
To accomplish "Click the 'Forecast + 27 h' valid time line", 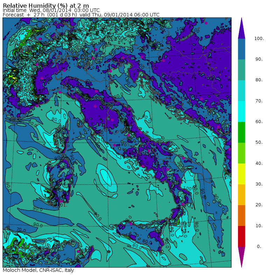I will pyautogui.click(x=81, y=15).
